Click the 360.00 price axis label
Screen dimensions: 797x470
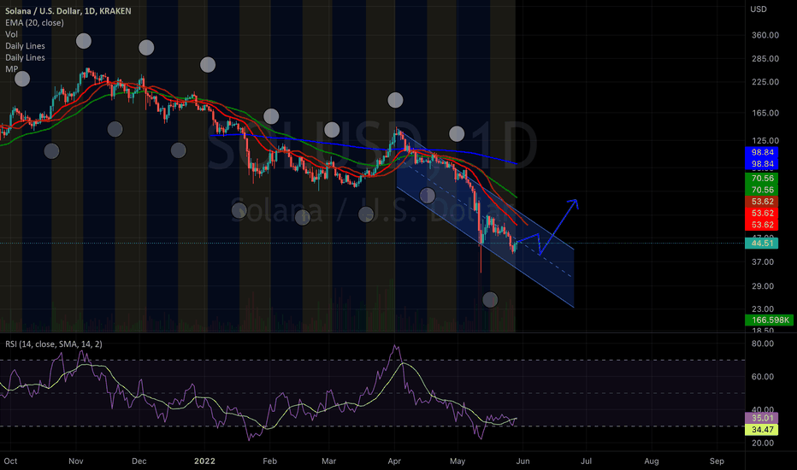765,35
